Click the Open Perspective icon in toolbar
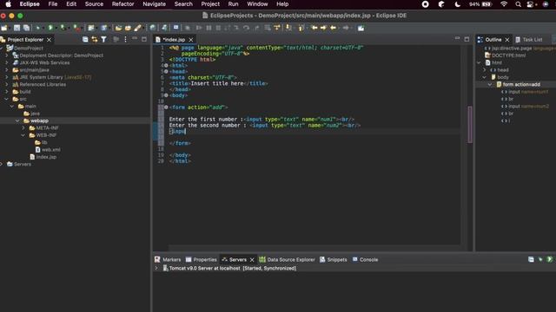 [361, 28]
